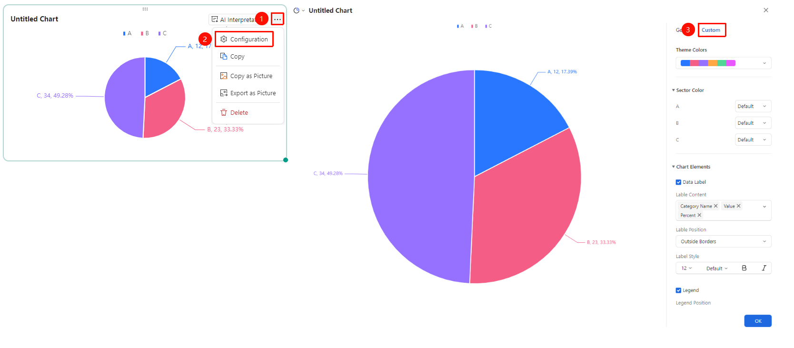
Task: Click legend item C in small chart card
Action: tap(162, 33)
